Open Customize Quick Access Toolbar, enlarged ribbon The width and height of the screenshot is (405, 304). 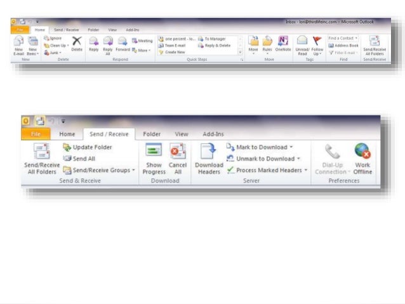pos(63,121)
